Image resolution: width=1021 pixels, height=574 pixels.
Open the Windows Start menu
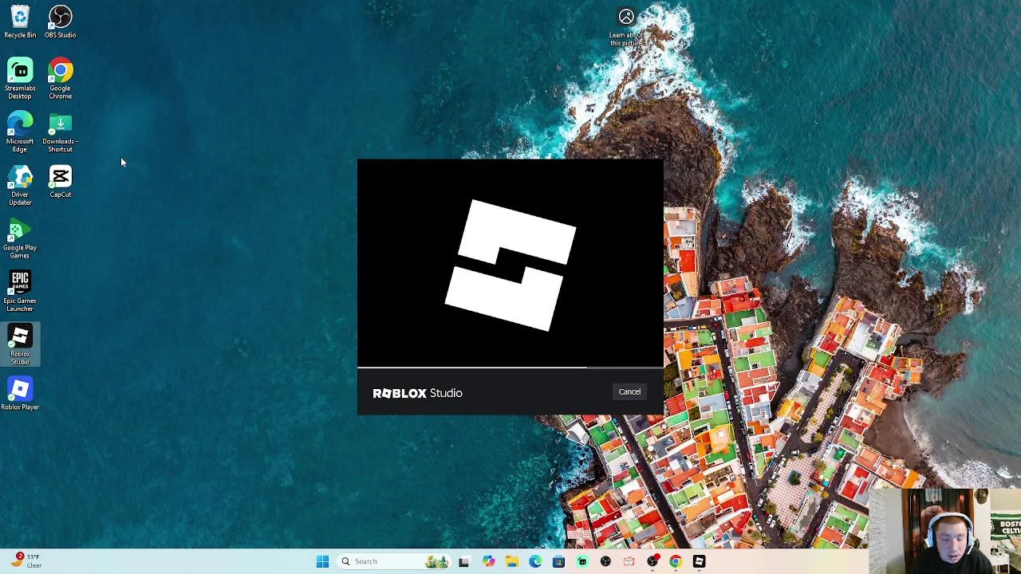point(322,561)
